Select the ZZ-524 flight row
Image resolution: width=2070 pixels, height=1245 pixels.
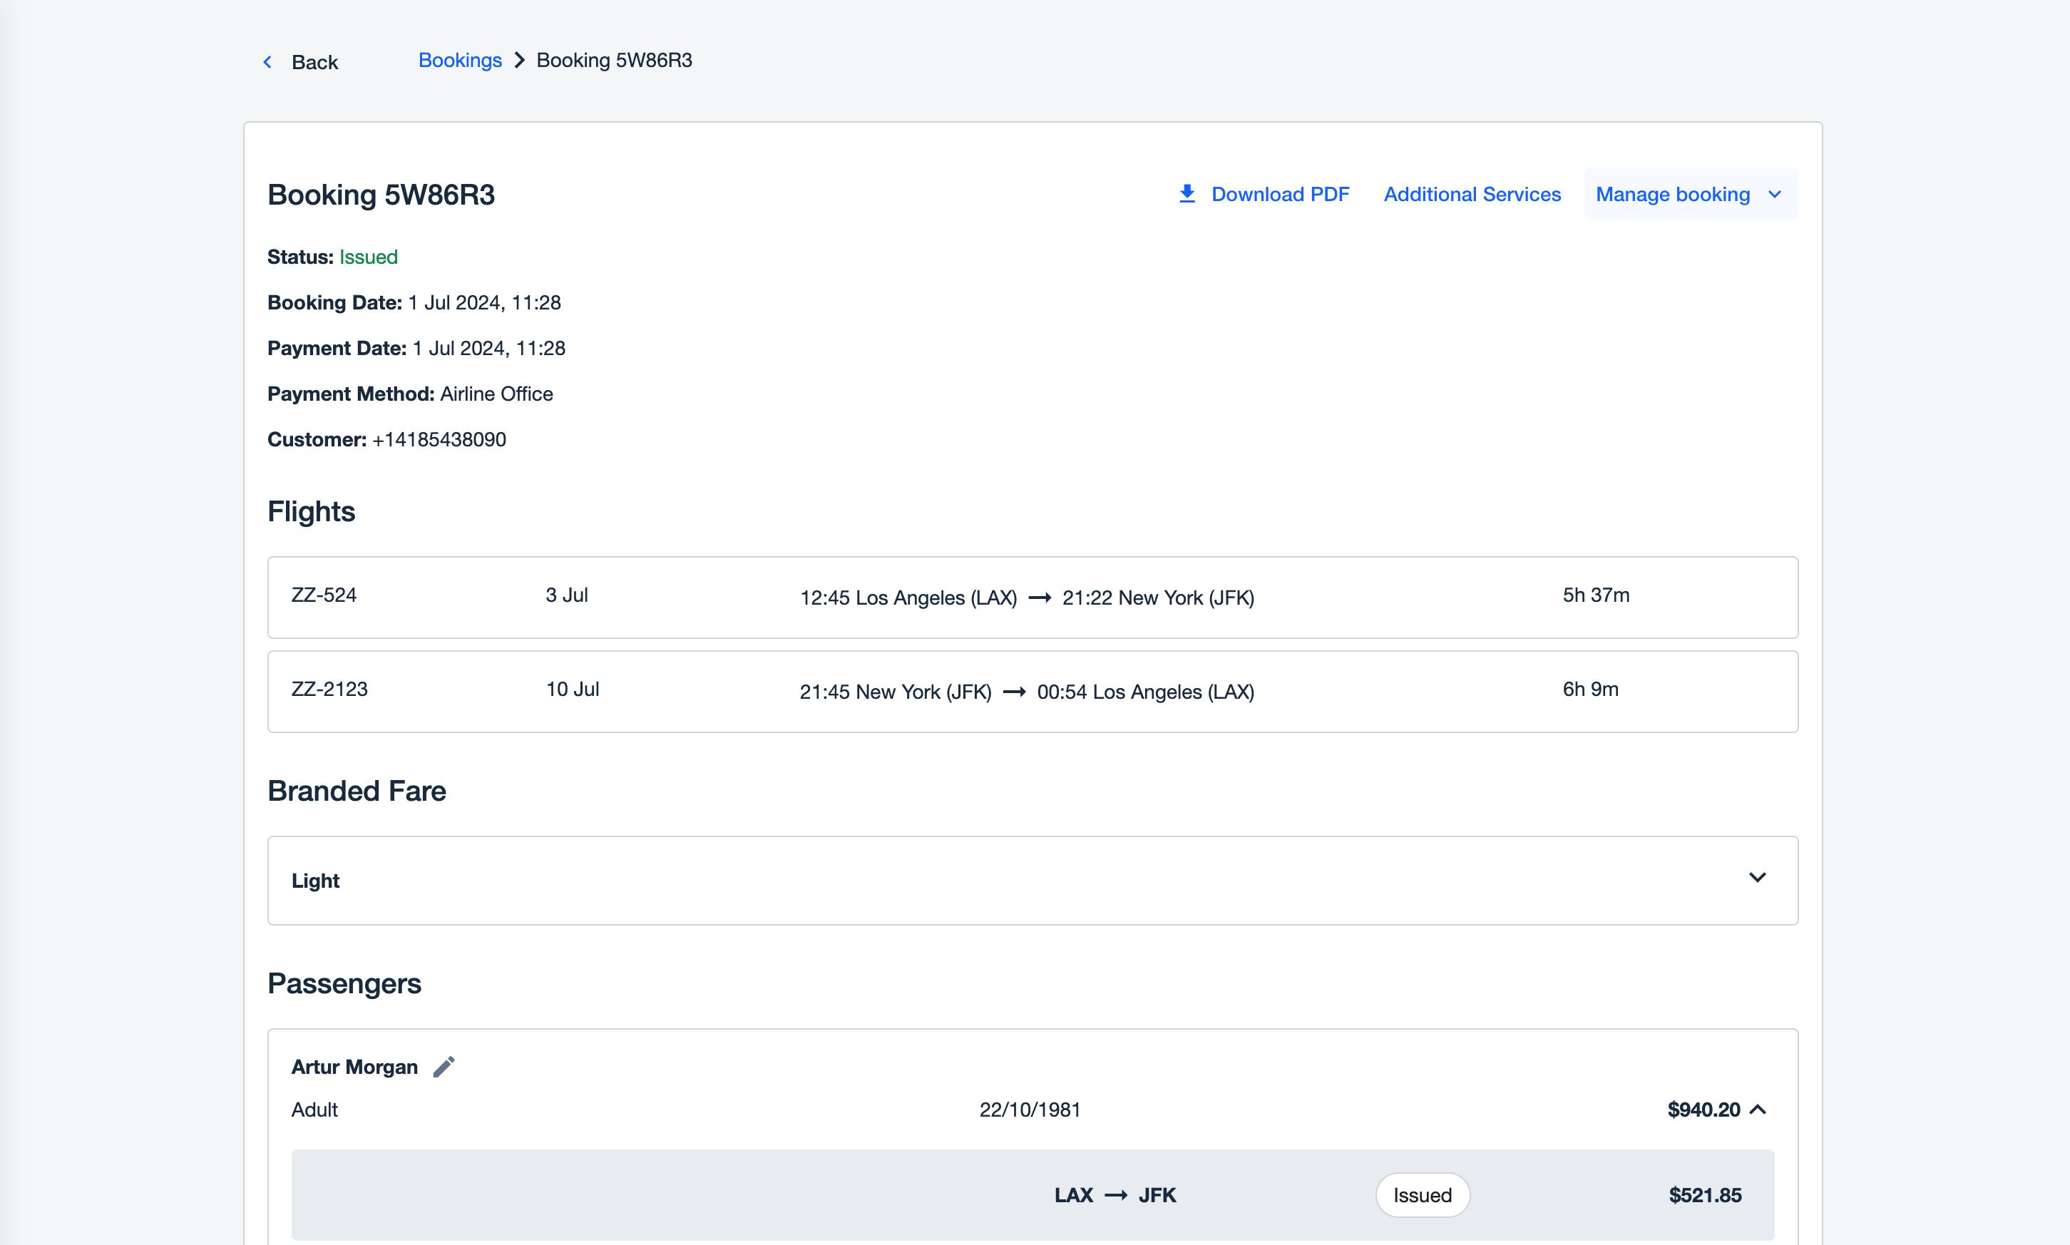324,595
